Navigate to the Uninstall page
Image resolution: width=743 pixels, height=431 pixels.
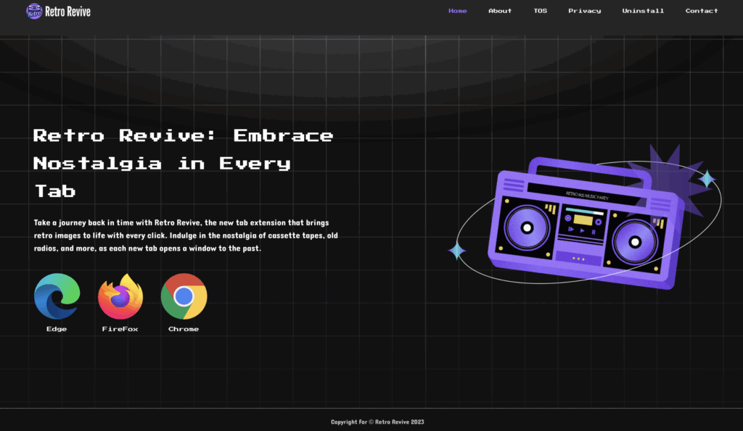[x=643, y=11]
